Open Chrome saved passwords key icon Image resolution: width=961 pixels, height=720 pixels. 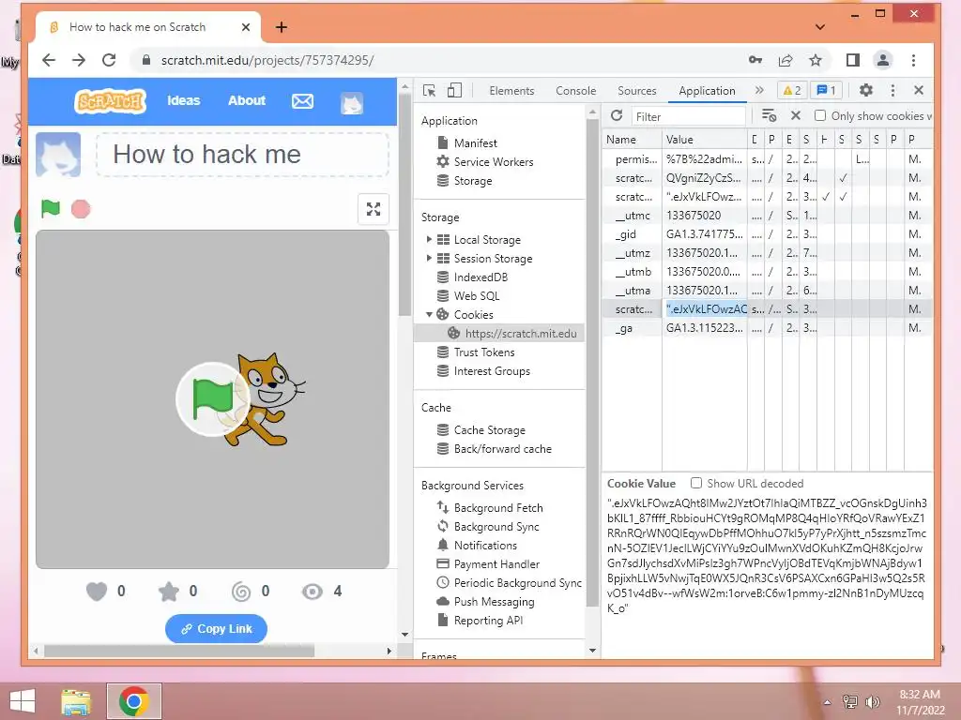point(755,60)
